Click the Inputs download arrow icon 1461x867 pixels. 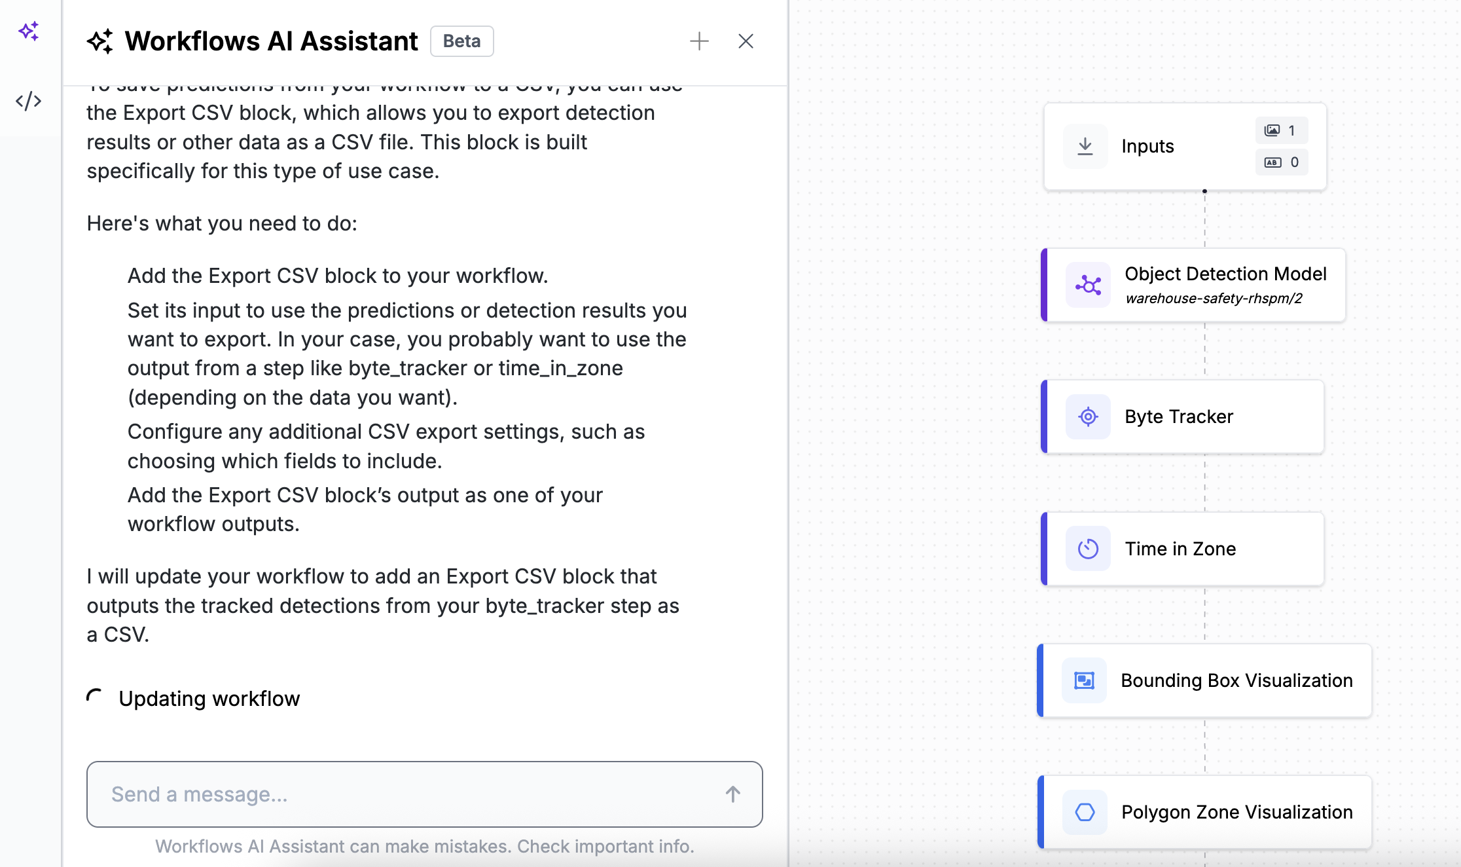(1085, 147)
